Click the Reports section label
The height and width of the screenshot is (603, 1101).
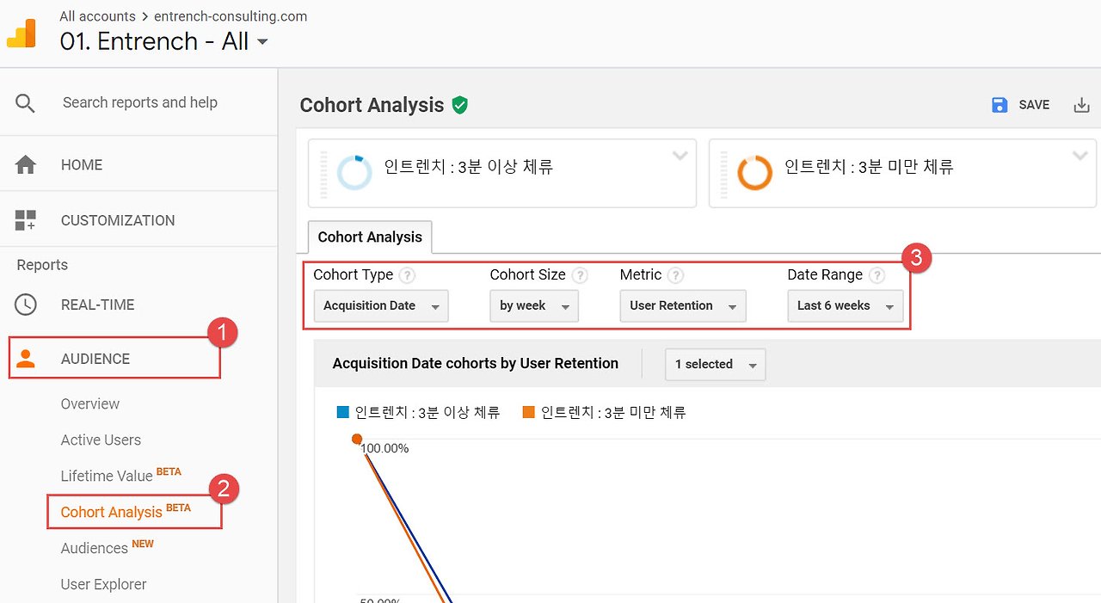(x=42, y=265)
